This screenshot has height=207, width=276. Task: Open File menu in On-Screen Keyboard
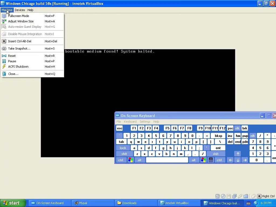click(x=119, y=122)
